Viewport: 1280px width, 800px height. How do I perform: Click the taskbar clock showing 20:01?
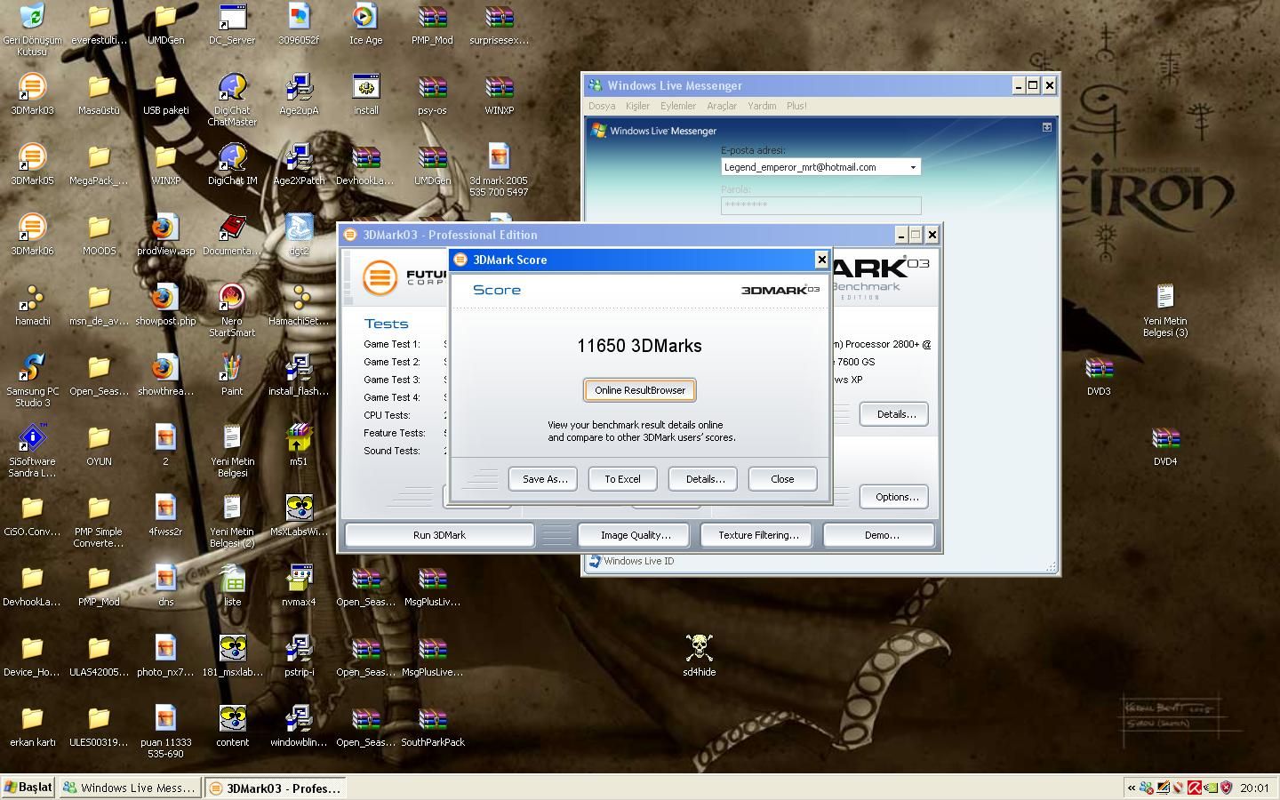(x=1254, y=788)
